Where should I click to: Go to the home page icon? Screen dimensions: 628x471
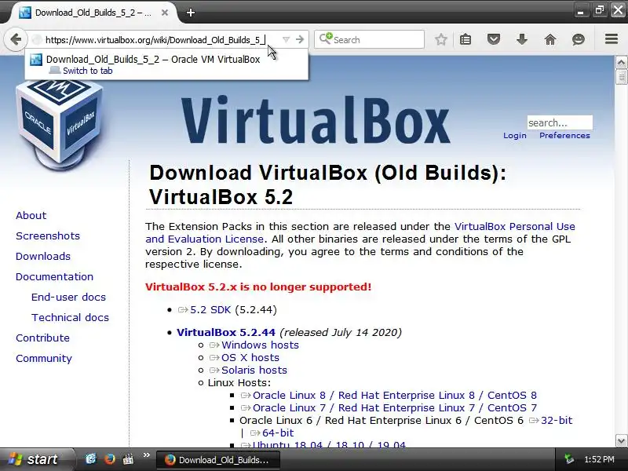coord(550,39)
